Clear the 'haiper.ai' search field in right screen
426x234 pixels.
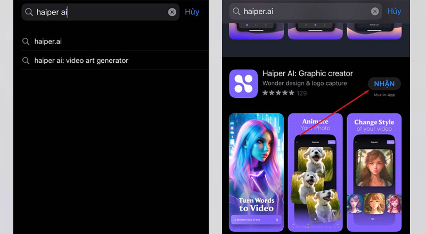[375, 11]
